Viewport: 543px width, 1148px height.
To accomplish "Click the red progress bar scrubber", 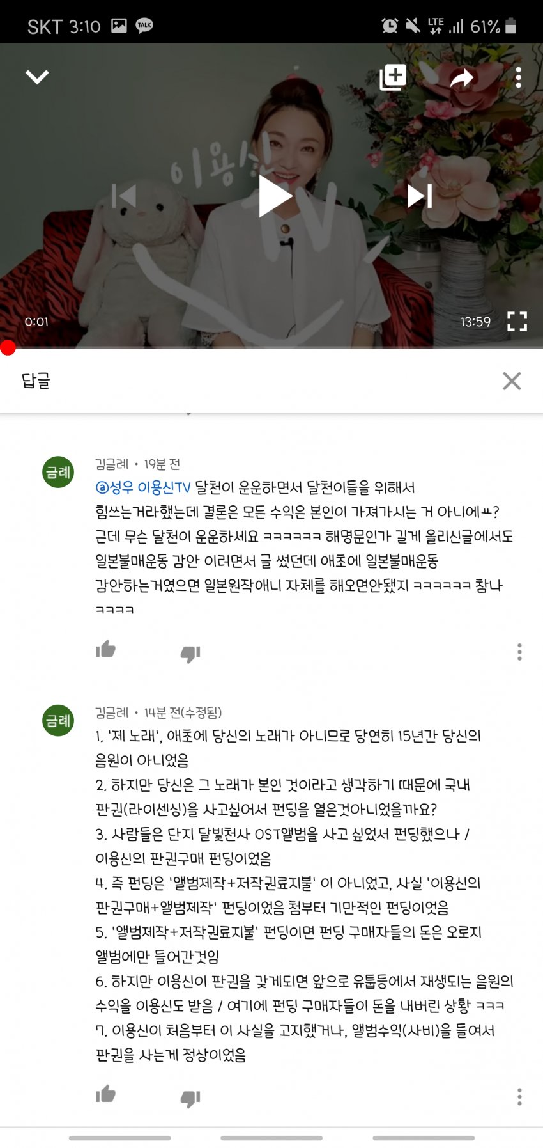I will point(8,347).
